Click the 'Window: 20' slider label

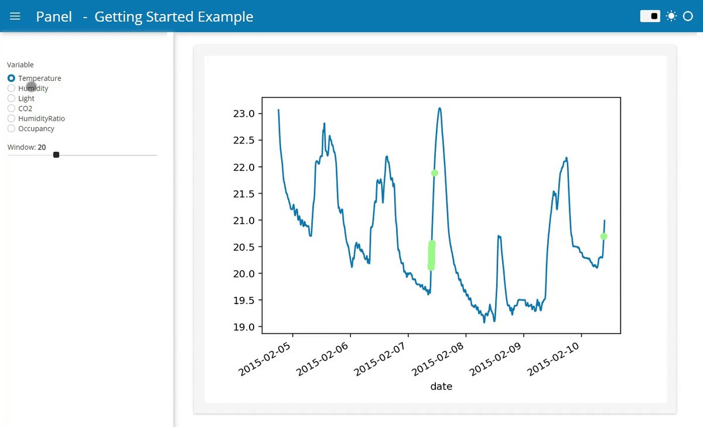coord(27,147)
